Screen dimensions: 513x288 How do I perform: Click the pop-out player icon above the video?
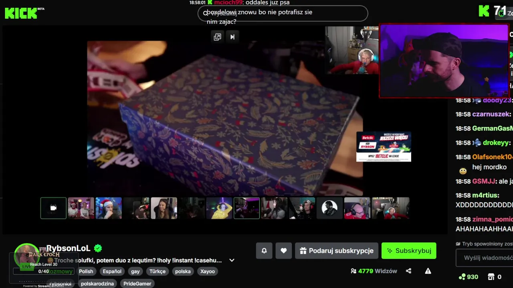[x=217, y=37]
